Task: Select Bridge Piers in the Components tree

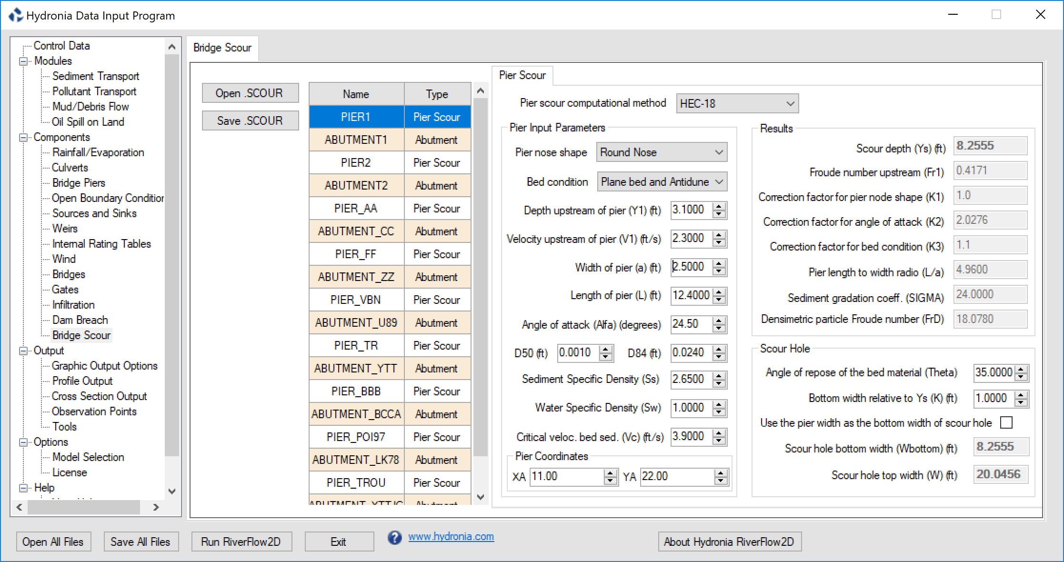Action: point(79,183)
